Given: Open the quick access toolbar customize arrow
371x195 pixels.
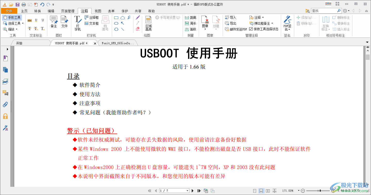Looking at the screenshot, I should click(53, 5).
